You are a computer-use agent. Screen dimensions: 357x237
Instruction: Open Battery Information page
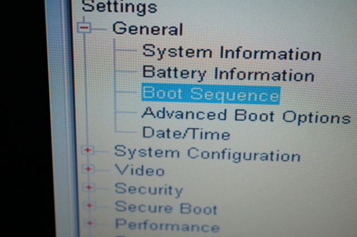pos(228,74)
